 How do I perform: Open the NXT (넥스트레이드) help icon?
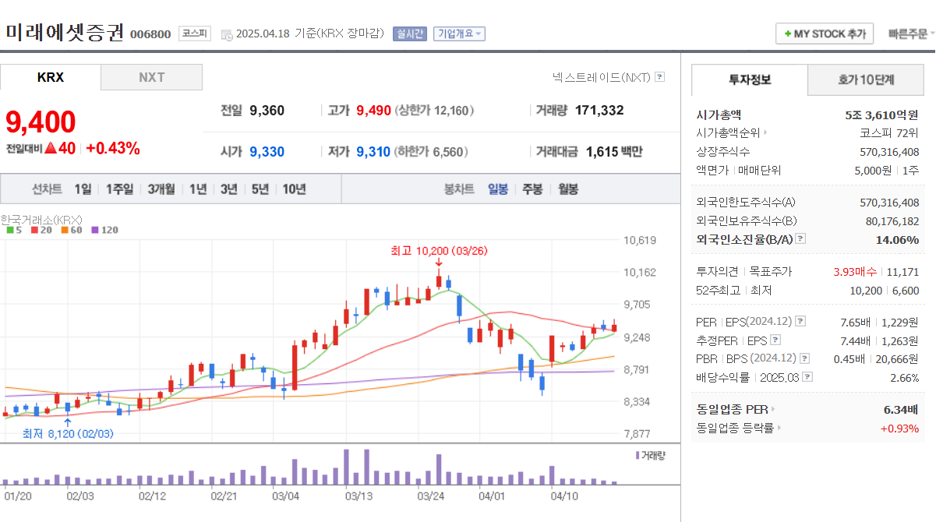tap(661, 77)
